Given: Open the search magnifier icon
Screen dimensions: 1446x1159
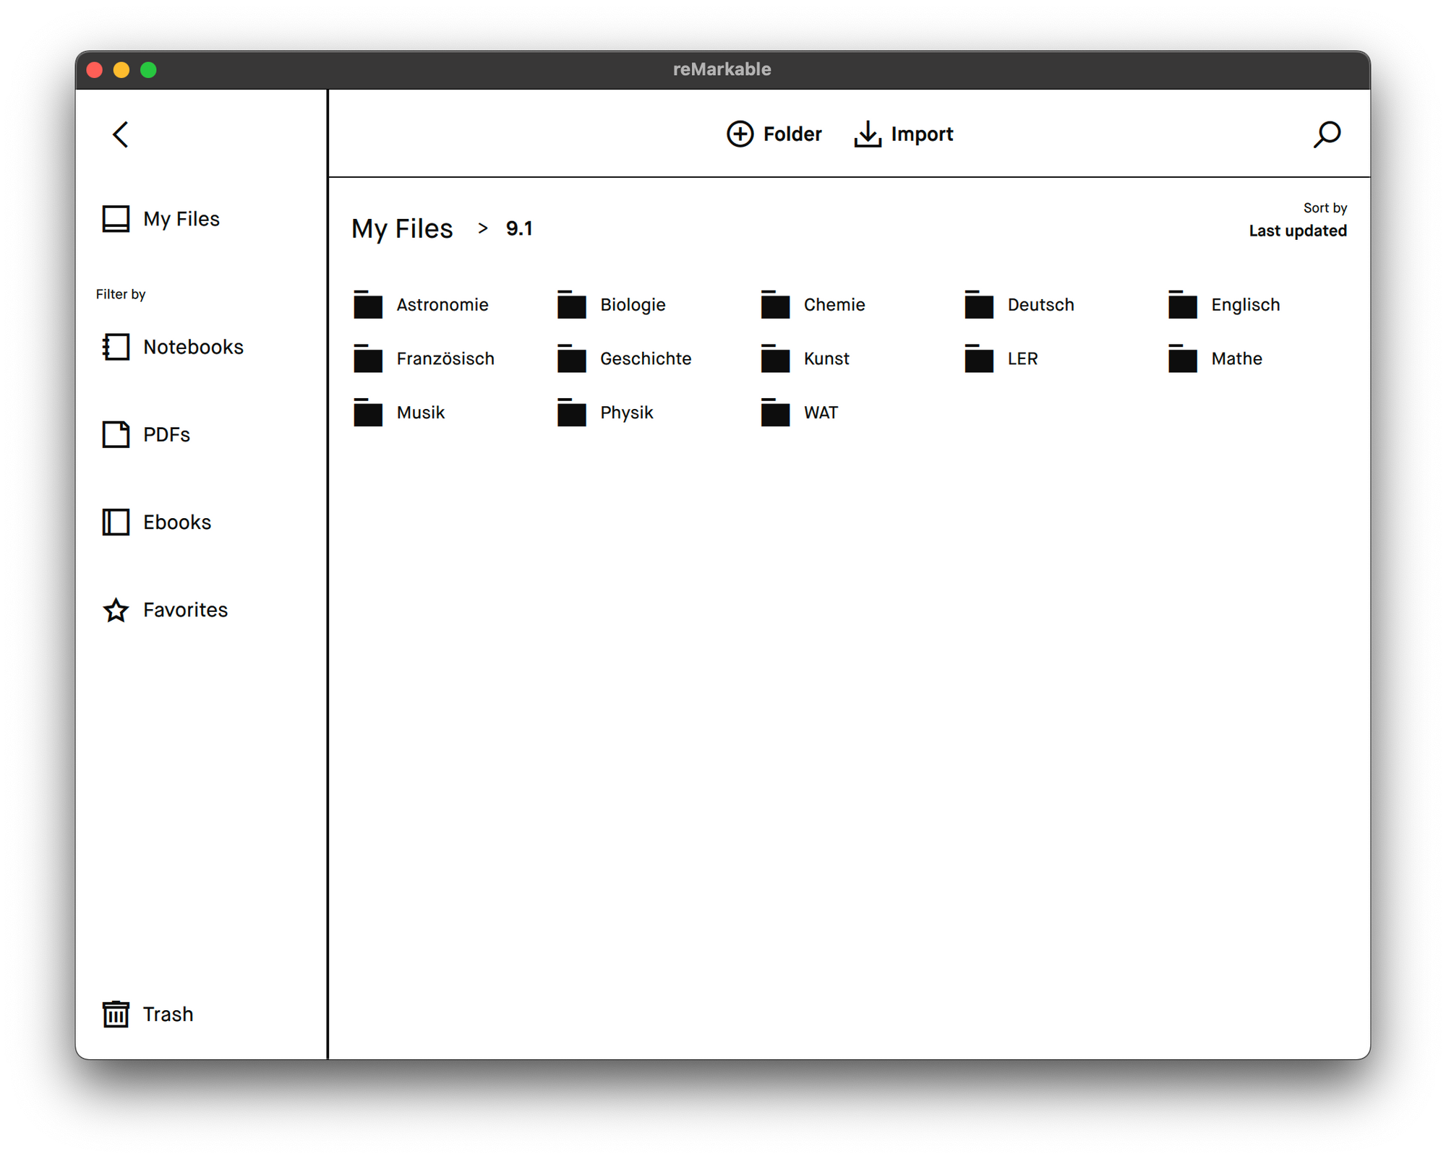Looking at the screenshot, I should [x=1327, y=134].
